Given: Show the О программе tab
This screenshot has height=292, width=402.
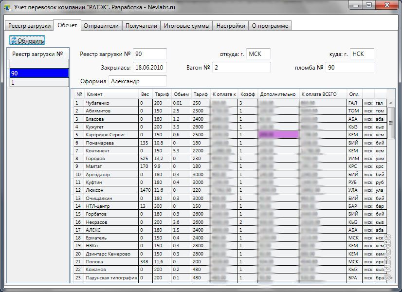Looking at the screenshot, I should click(270, 26).
